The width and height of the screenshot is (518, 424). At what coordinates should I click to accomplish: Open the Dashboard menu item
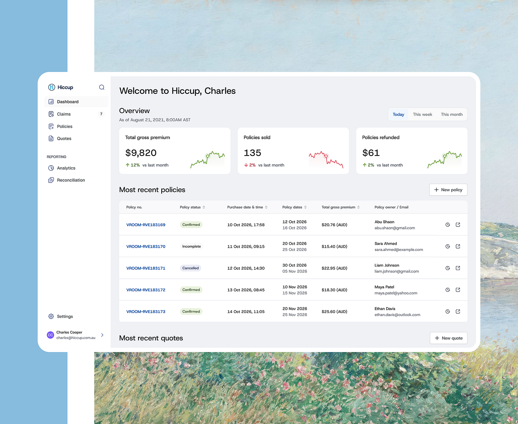[x=67, y=101]
